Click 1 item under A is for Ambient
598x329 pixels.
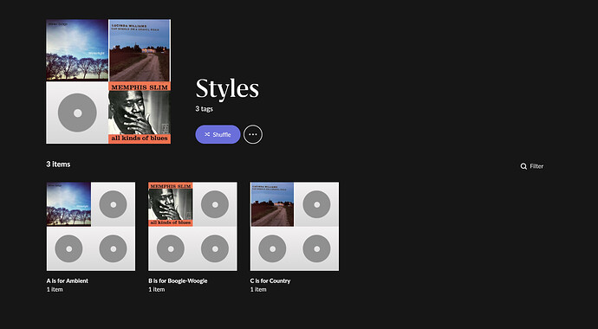point(55,289)
